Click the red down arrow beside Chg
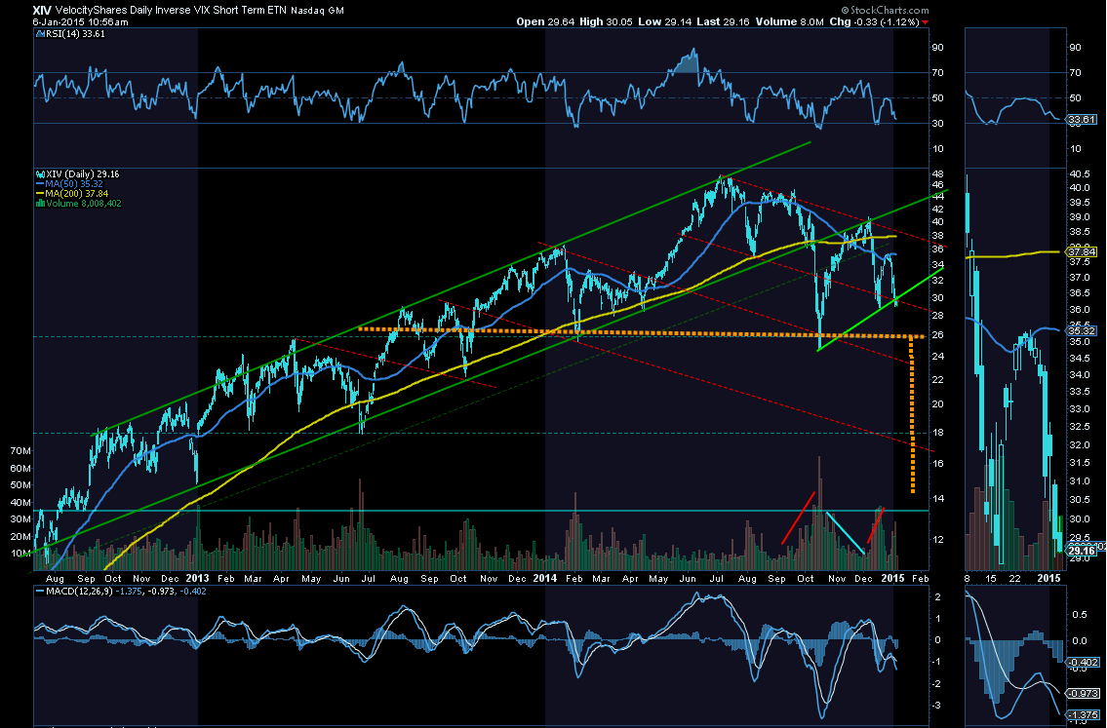This screenshot has height=728, width=1107. click(925, 22)
